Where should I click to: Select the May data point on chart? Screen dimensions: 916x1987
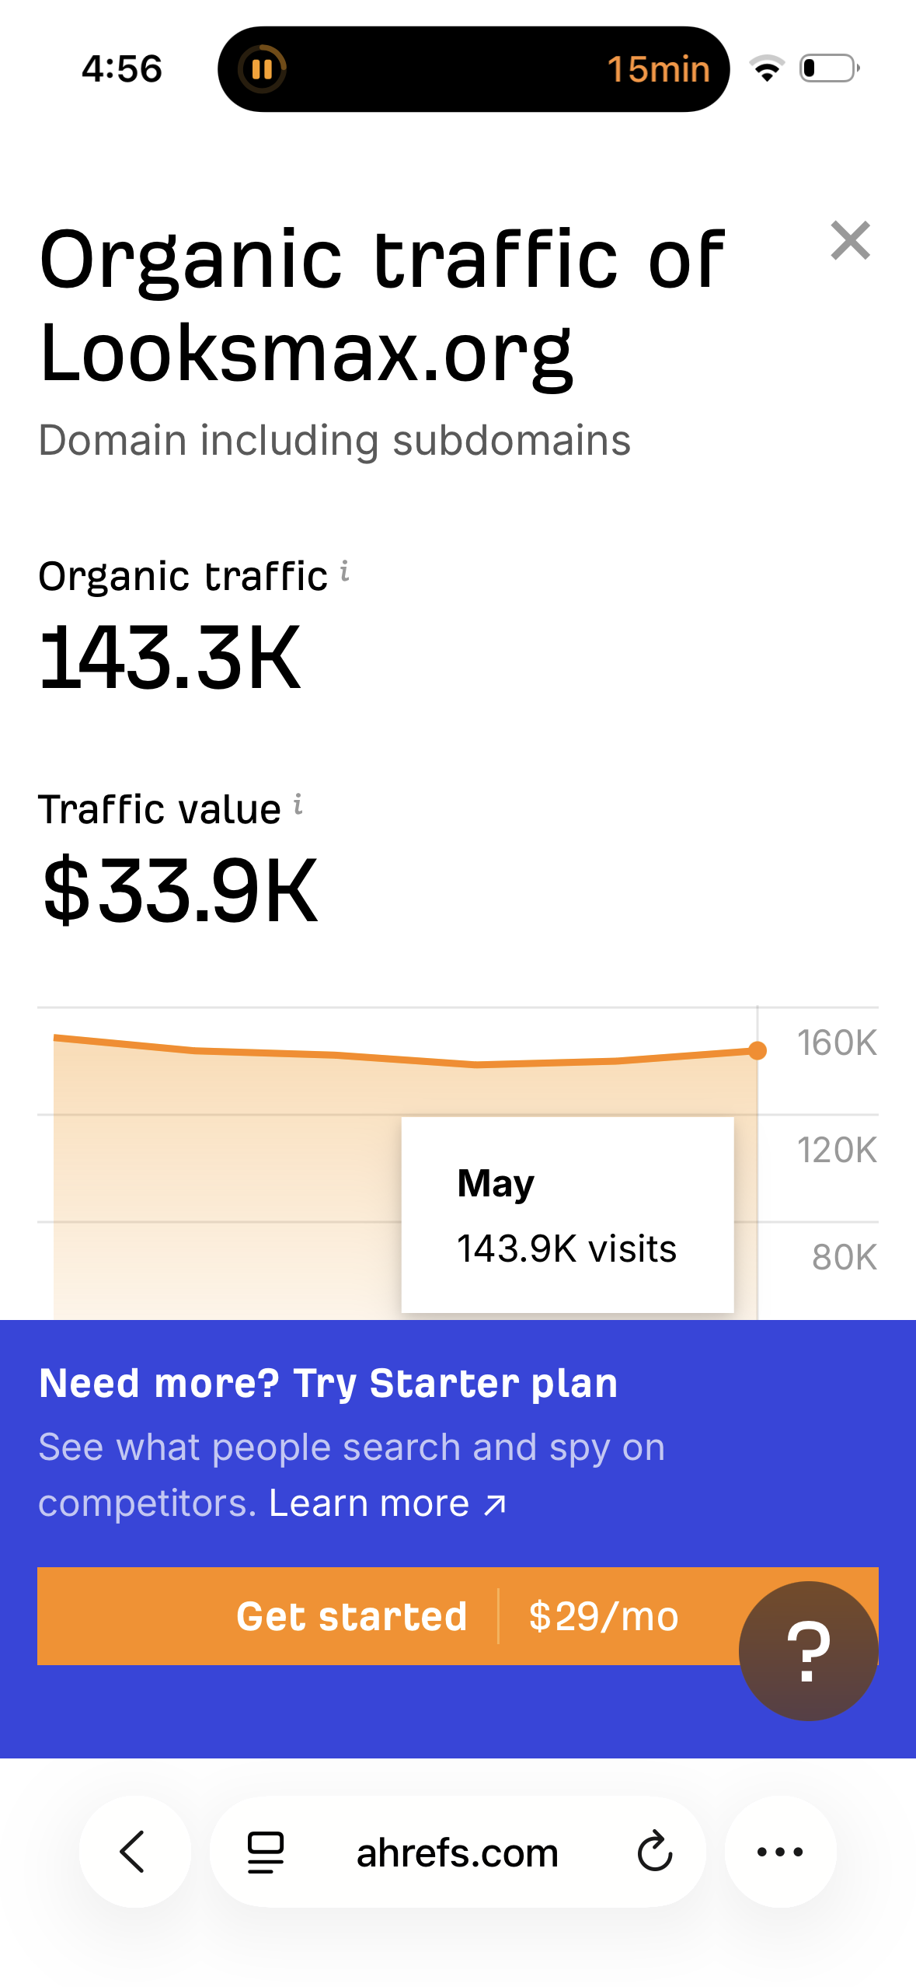(758, 1051)
